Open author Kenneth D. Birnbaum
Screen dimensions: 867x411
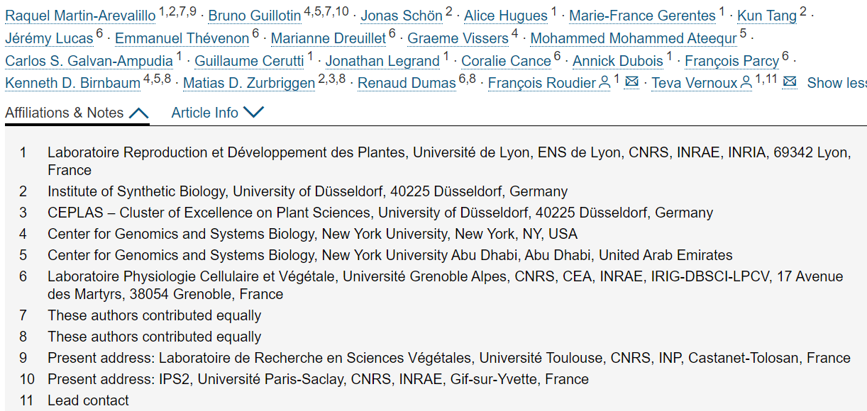click(72, 83)
